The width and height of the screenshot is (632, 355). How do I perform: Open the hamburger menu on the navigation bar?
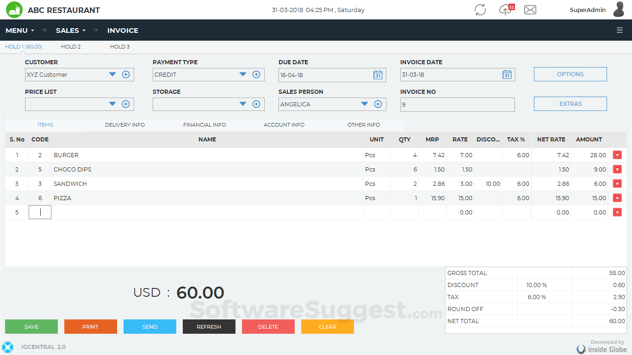click(x=620, y=30)
